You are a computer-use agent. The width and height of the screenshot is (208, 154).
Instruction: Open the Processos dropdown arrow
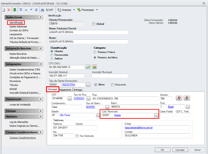(x=97, y=10)
